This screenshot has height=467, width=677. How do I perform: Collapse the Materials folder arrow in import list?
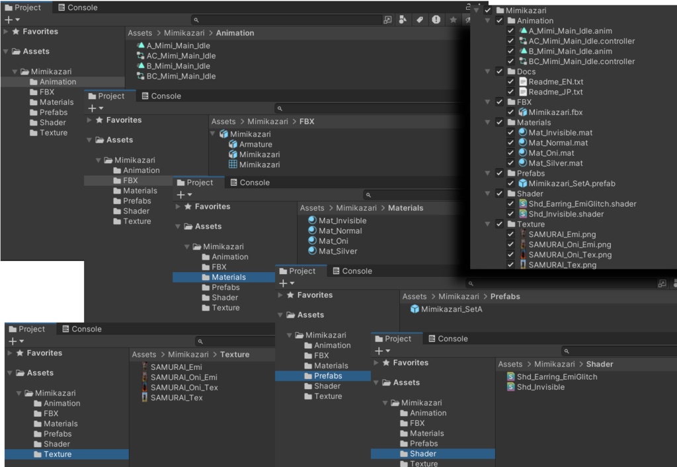pyautogui.click(x=487, y=122)
